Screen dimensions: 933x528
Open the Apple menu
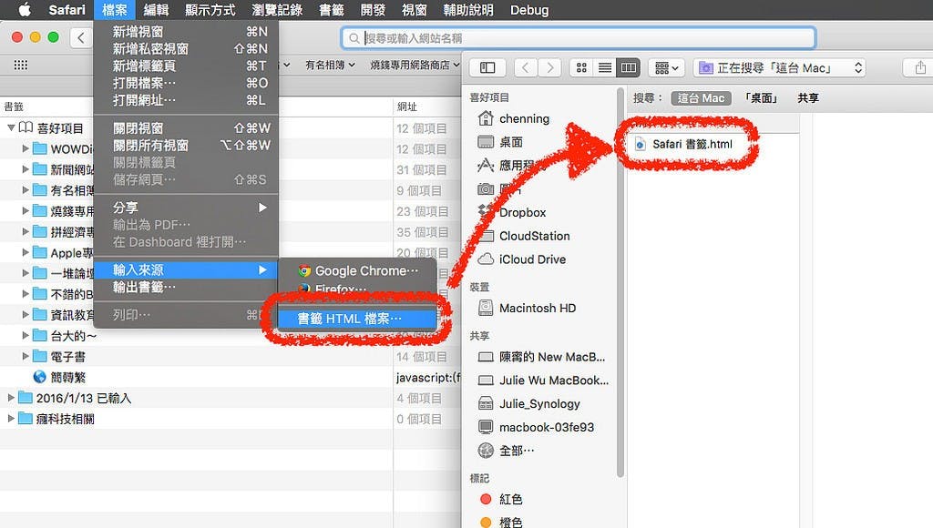tap(25, 9)
